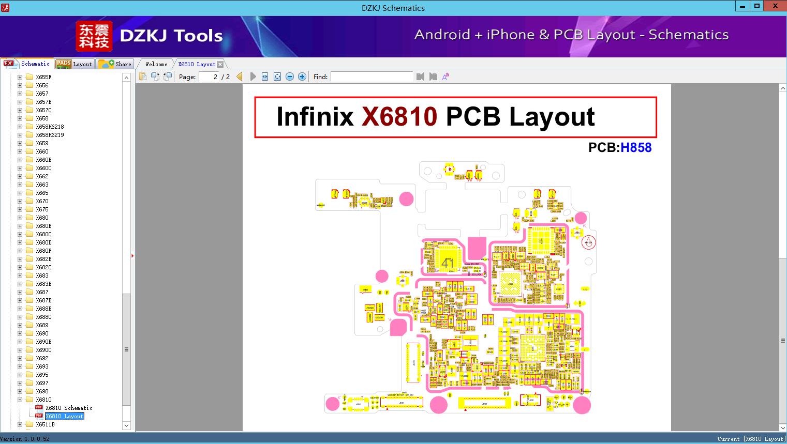Close the X6810 Layout tab
This screenshot has height=444, width=787.
(x=220, y=64)
